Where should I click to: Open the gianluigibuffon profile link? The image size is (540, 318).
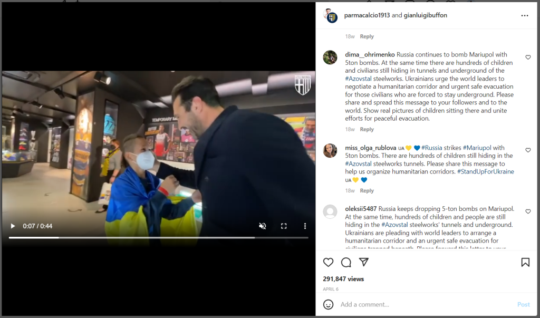tap(426, 15)
